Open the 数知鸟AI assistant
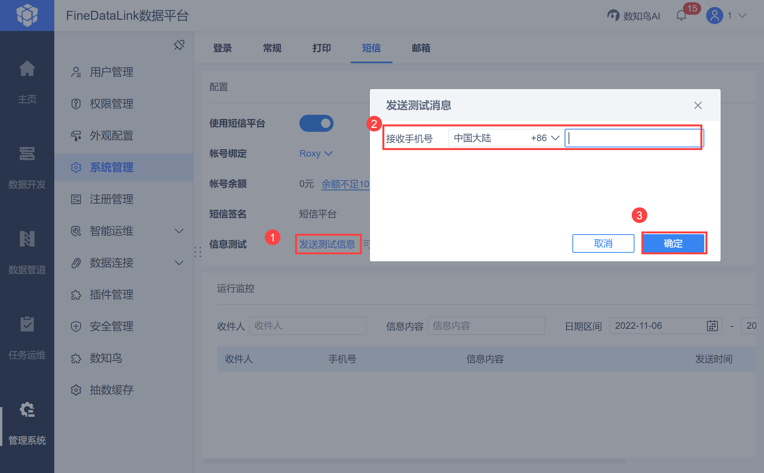Image resolution: width=764 pixels, height=473 pixels. tap(634, 16)
